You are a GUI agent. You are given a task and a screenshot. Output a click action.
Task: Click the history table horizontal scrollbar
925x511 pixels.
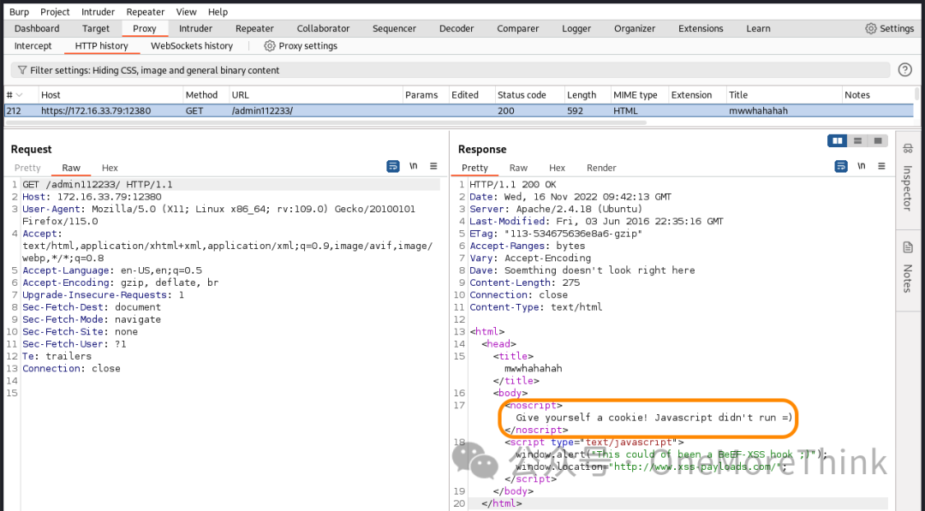325,122
